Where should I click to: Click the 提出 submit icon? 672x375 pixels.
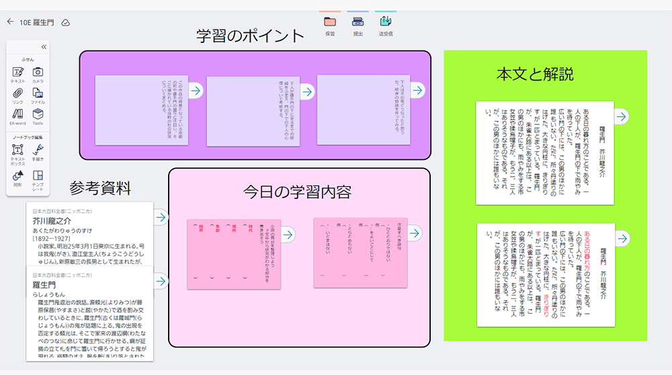tap(358, 26)
